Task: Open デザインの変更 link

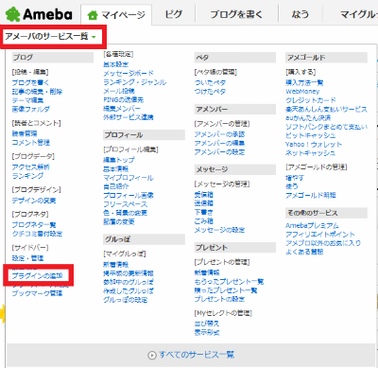Action: [34, 201]
